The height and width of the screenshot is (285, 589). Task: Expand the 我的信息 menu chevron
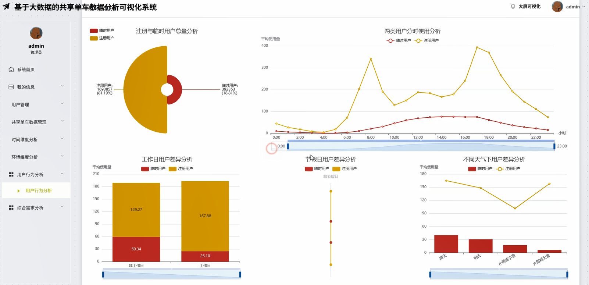tap(62, 86)
